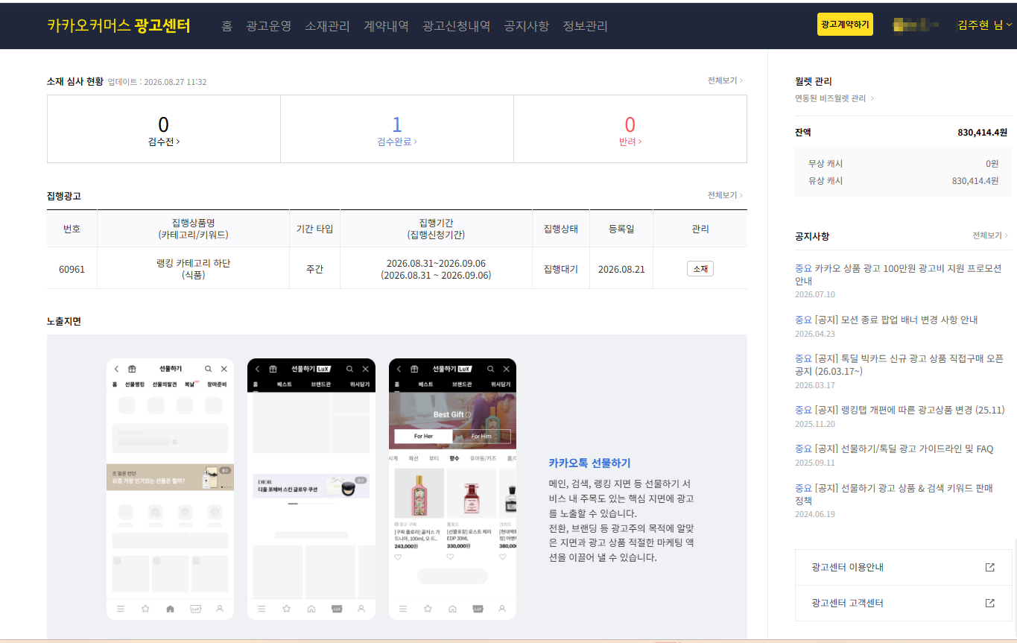The height and width of the screenshot is (643, 1017).
Task: Click the 주간 period type cell
Action: click(x=314, y=269)
